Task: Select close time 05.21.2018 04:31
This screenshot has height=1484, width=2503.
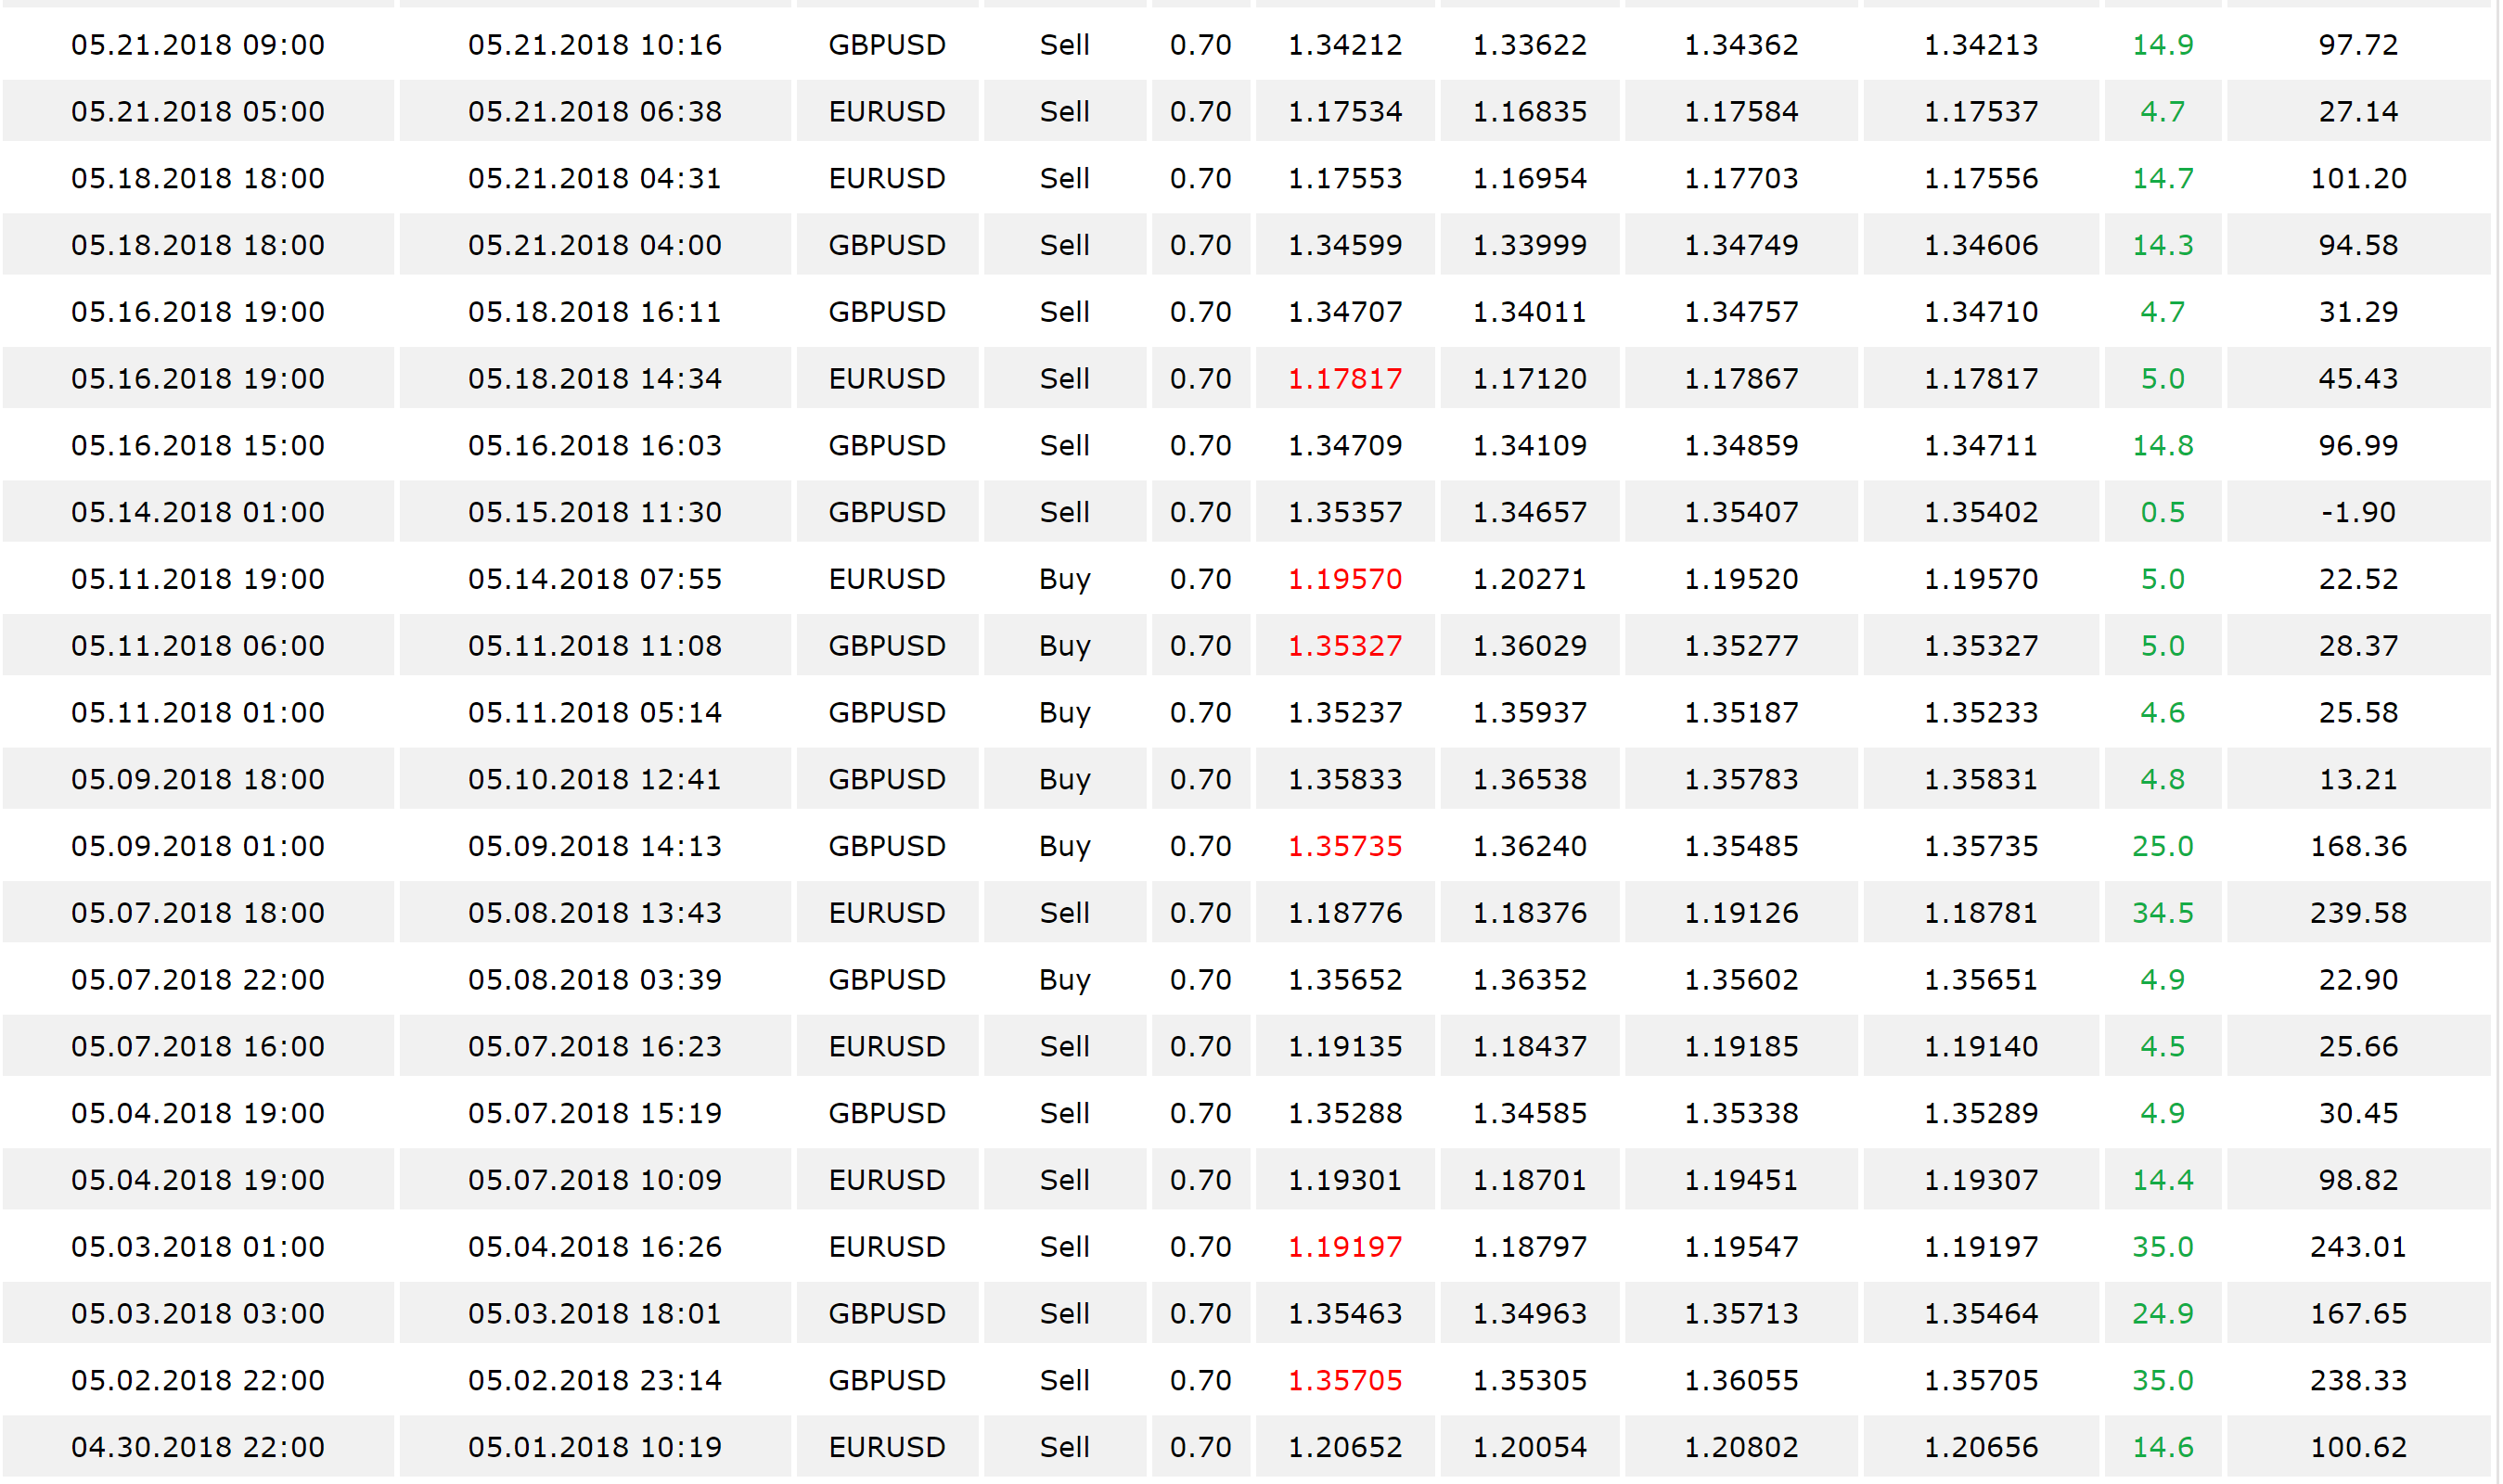Action: point(595,179)
